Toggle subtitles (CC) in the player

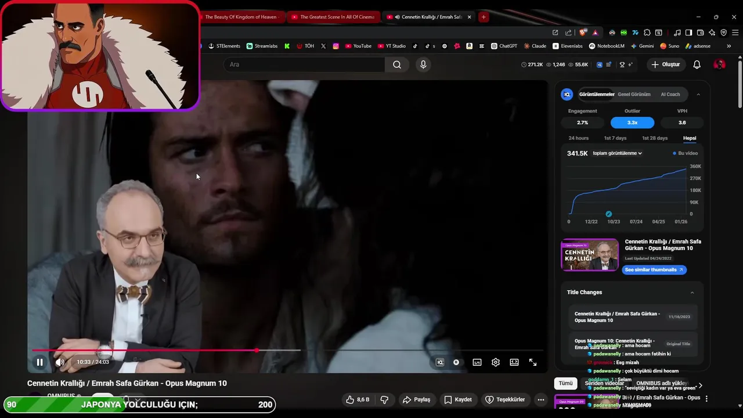coord(477,362)
